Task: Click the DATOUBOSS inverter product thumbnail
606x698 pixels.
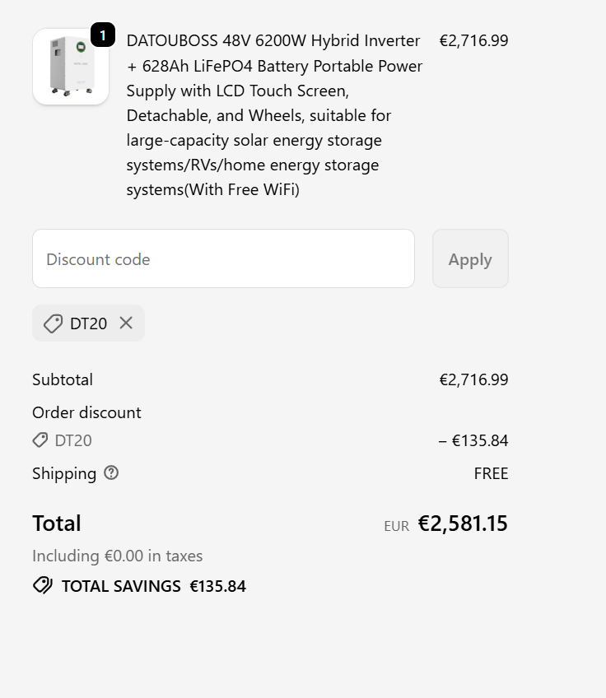Action: click(70, 67)
